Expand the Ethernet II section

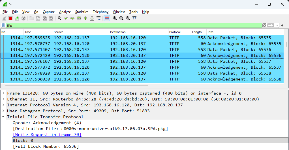click(x=3, y=99)
